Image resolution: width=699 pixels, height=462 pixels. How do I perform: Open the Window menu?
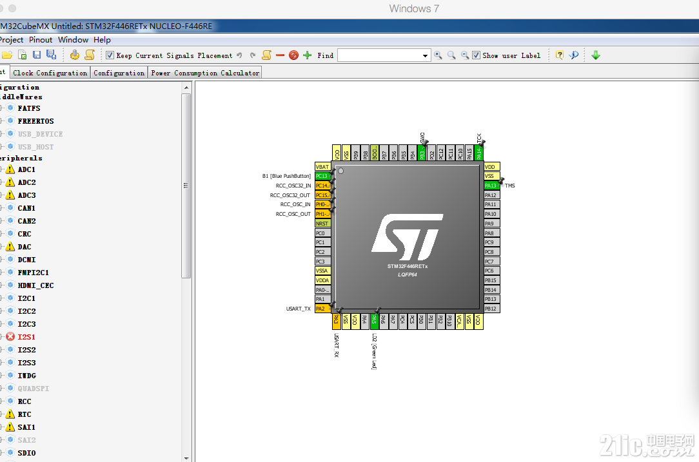[73, 40]
